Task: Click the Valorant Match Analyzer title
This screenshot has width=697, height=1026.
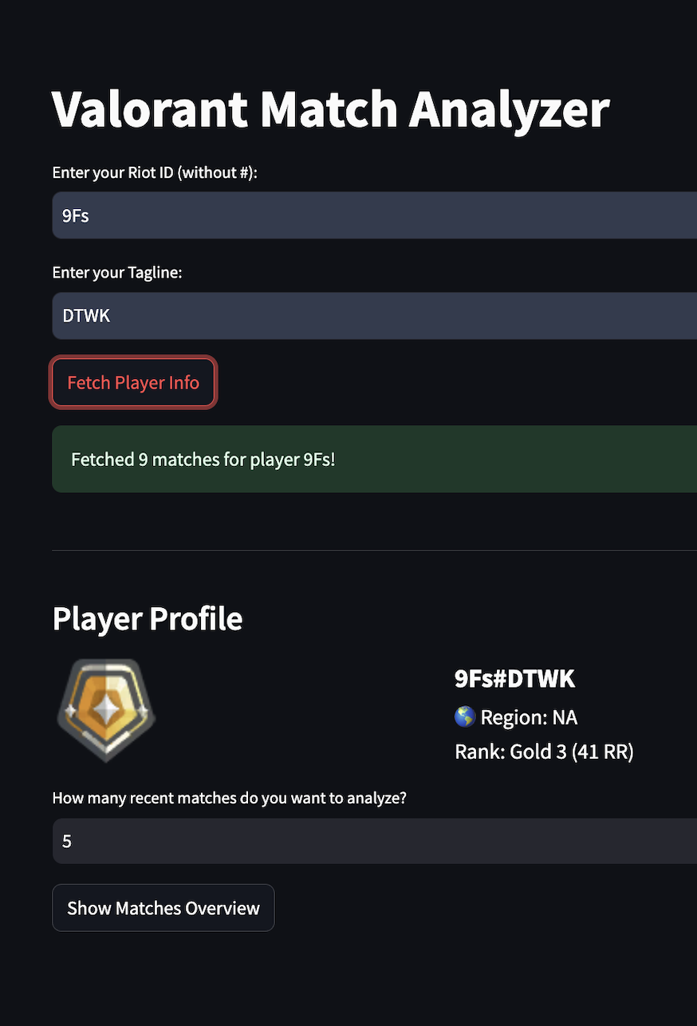Action: (331, 109)
